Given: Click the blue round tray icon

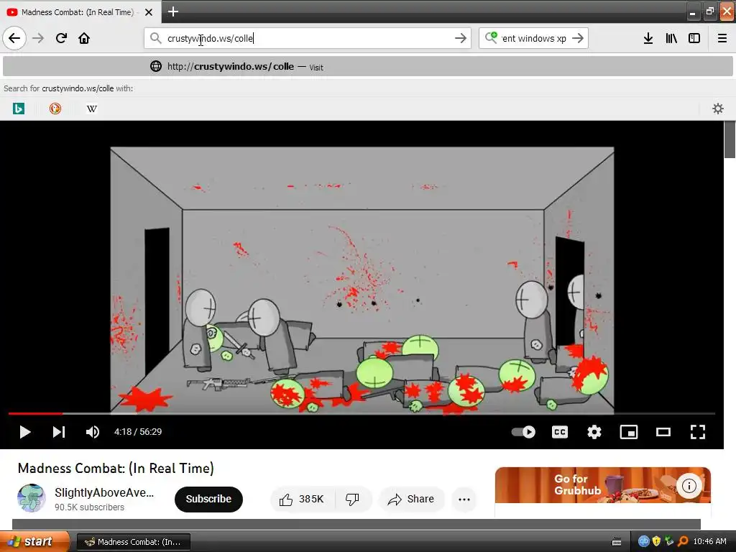Looking at the screenshot, I should (x=643, y=541).
